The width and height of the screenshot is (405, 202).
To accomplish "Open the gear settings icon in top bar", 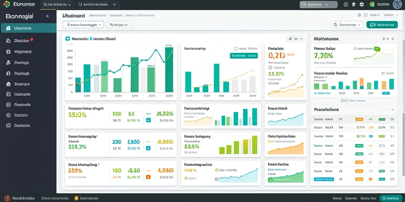I will coord(361,4).
